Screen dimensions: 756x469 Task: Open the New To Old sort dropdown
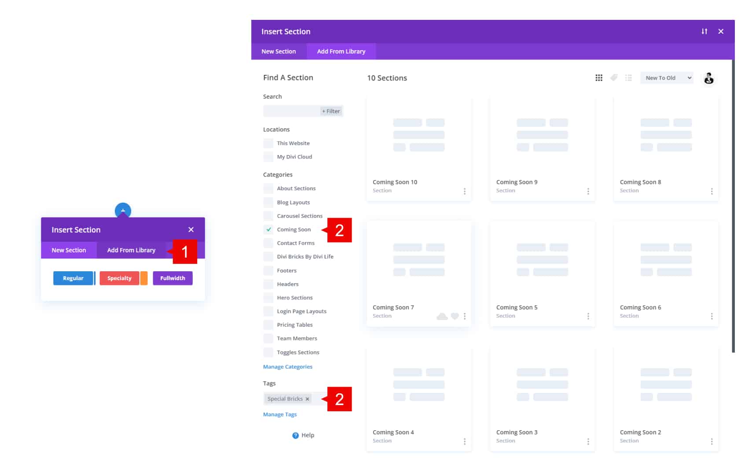(666, 78)
